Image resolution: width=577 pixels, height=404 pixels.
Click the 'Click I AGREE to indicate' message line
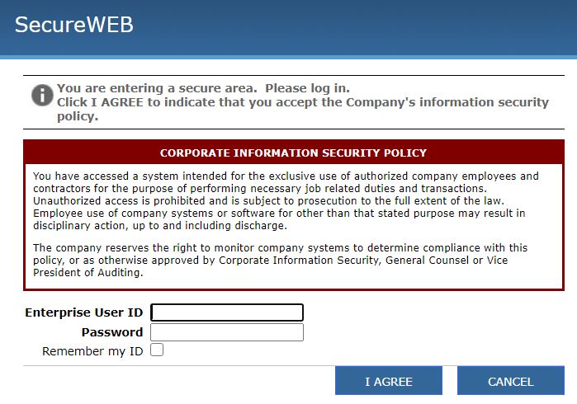(x=302, y=102)
